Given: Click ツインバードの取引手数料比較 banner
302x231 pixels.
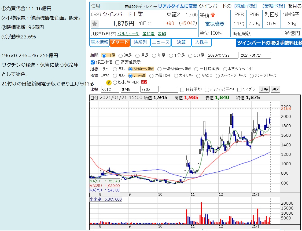Looking at the screenshot, I should (x=269, y=43).
